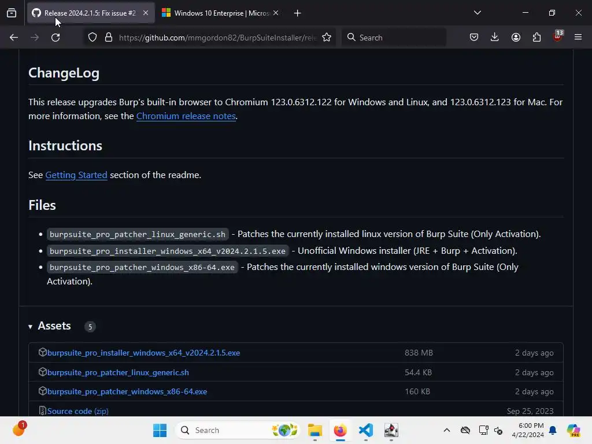Click the muted volume tray icon
This screenshot has height=444, width=592.
498,430
